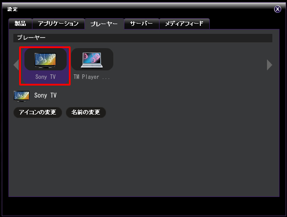Click the Sony TV name text beside thumbnail
Screen dimensions: 287x217
[45, 95]
